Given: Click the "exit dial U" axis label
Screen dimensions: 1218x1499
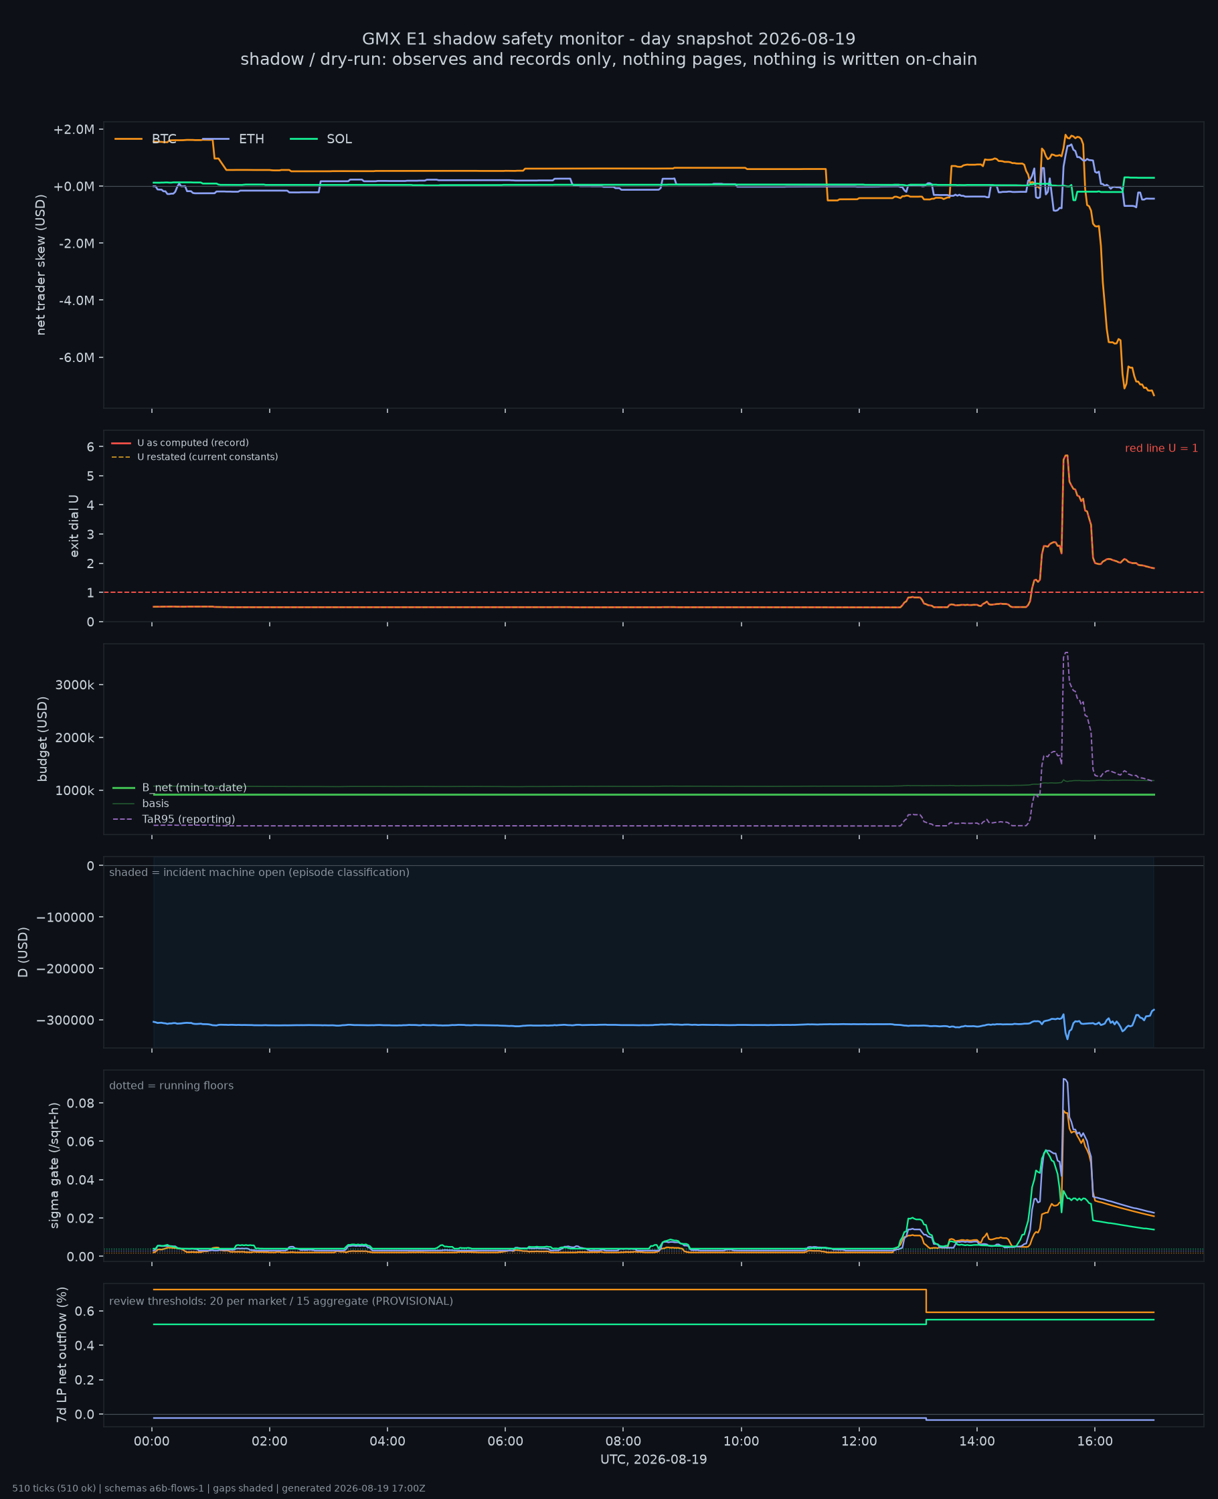Looking at the screenshot, I should point(74,525).
